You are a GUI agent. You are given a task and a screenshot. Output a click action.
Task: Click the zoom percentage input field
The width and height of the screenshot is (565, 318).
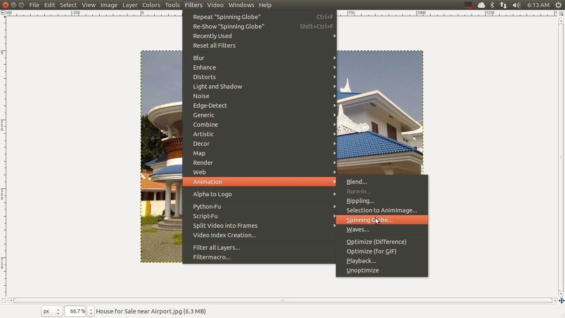pos(75,311)
